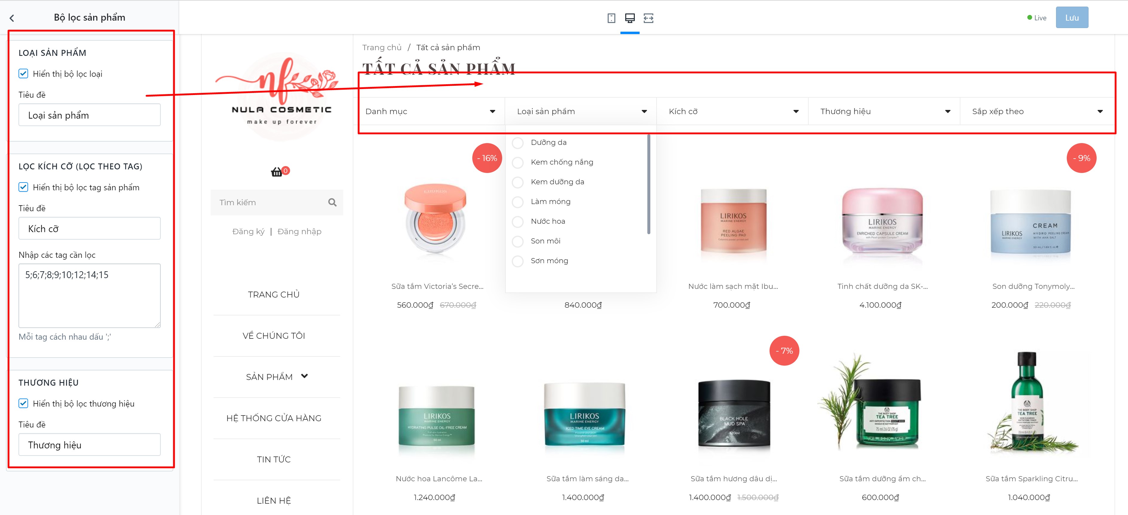Select the 'Kem chống nắng' radio option
Image resolution: width=1128 pixels, height=515 pixels.
[x=518, y=163]
